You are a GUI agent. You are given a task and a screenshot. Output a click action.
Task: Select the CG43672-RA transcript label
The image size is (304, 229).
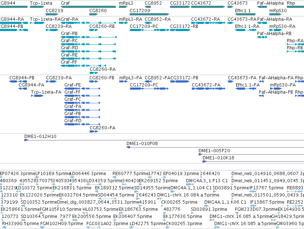205,19
